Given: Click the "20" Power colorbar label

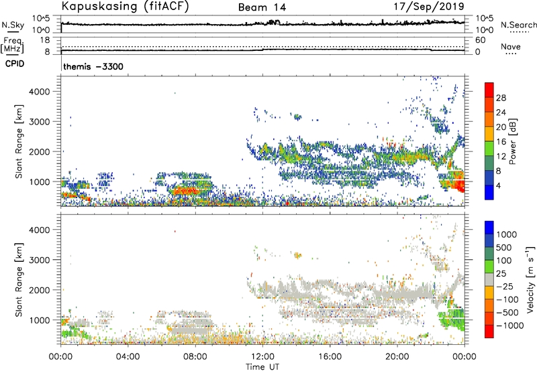Looking at the screenshot, I should pyautogui.click(x=501, y=127).
